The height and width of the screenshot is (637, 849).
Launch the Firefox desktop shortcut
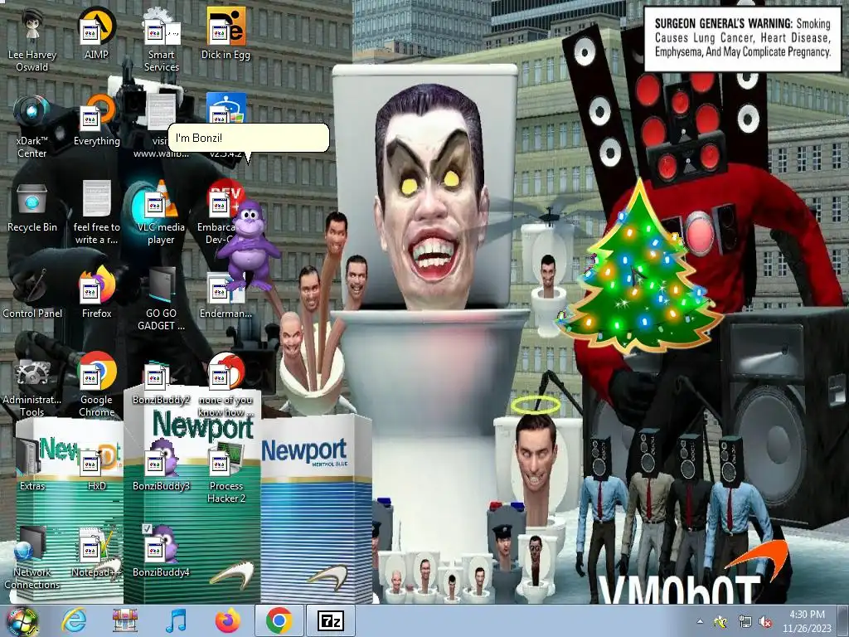click(x=96, y=293)
